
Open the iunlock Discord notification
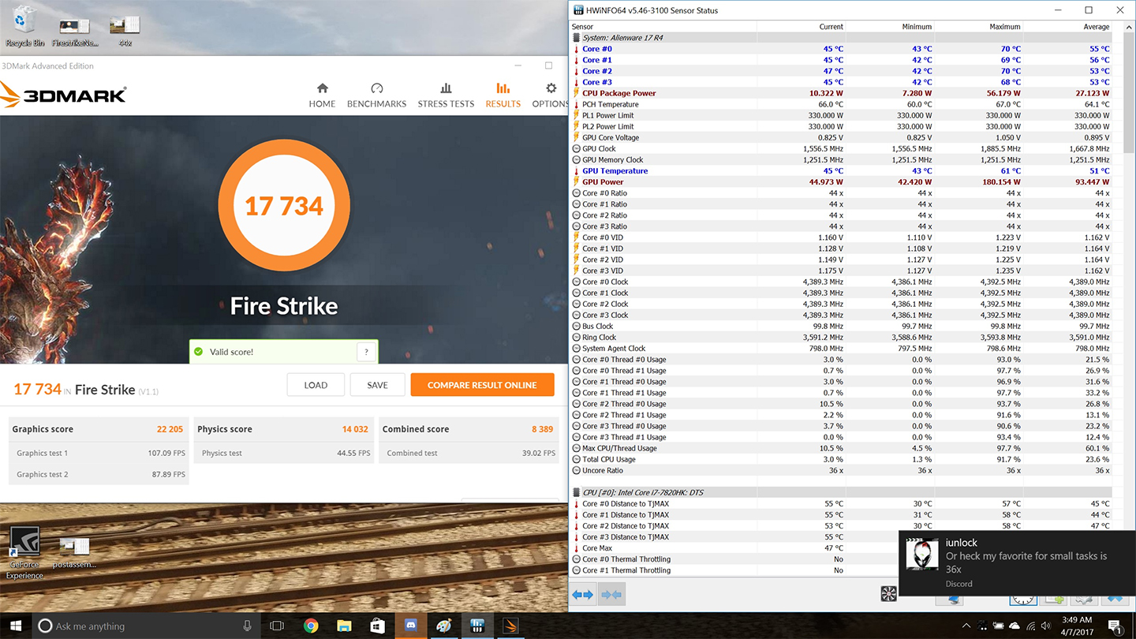1017,562
